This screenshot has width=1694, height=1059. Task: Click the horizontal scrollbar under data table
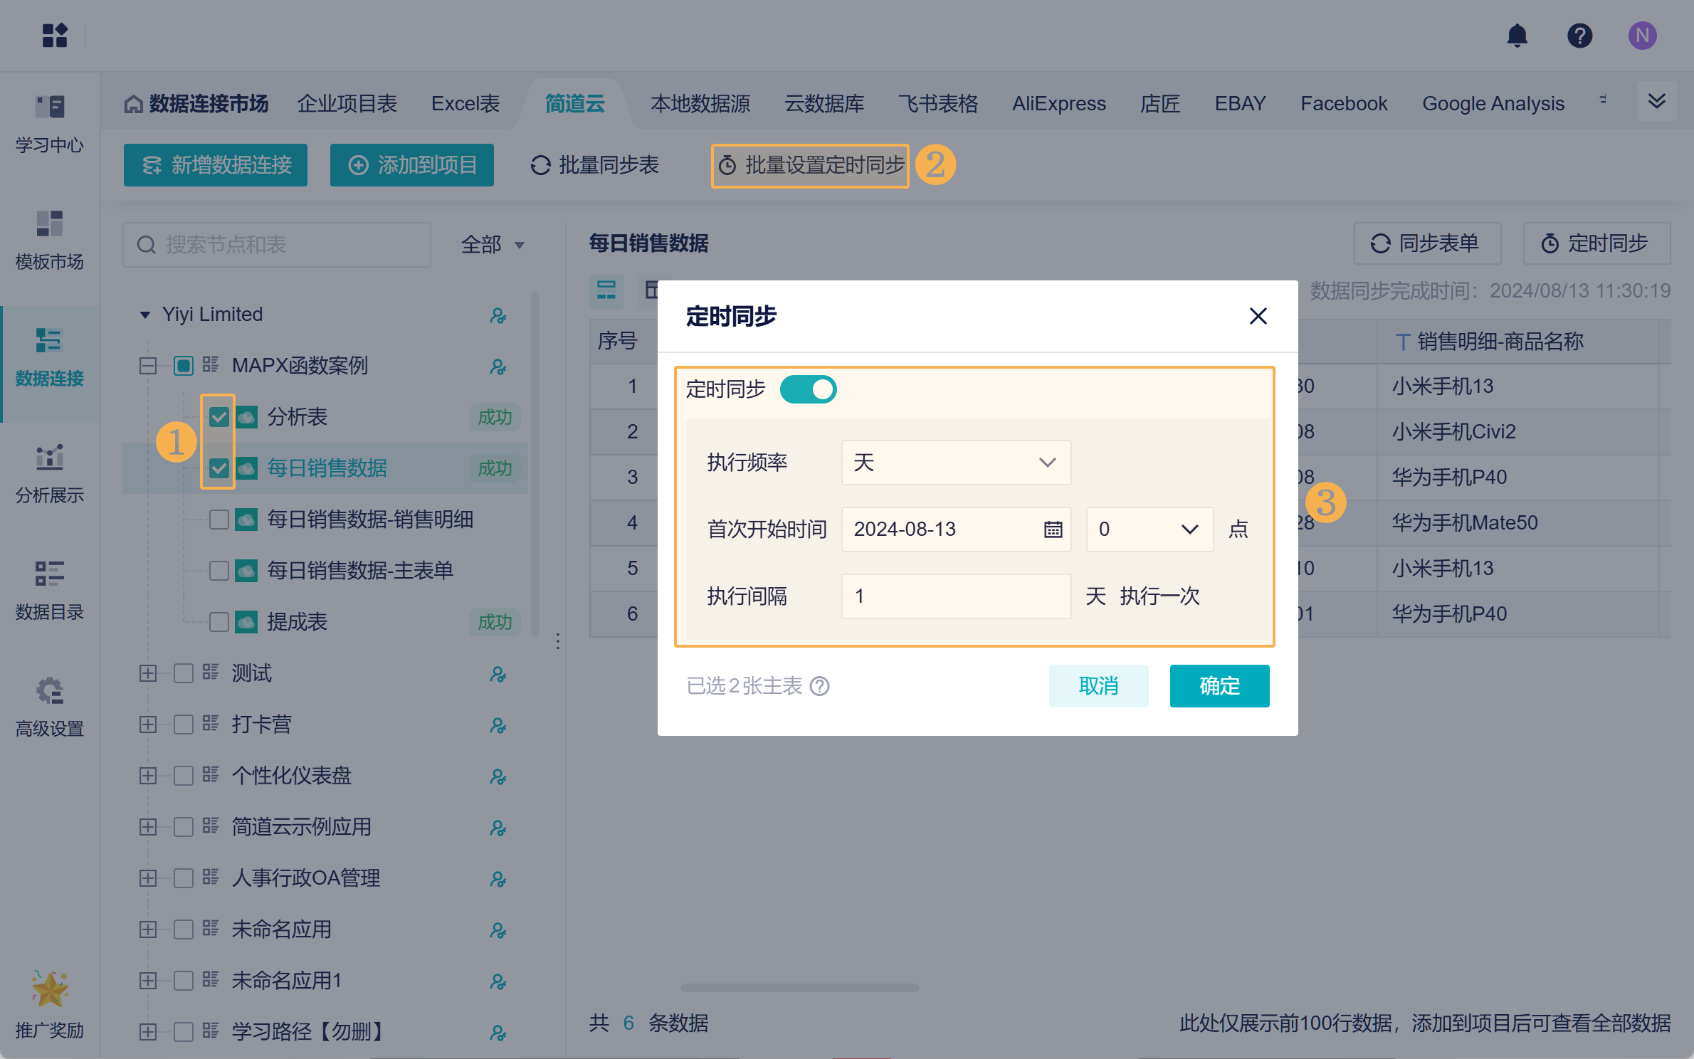[799, 988]
